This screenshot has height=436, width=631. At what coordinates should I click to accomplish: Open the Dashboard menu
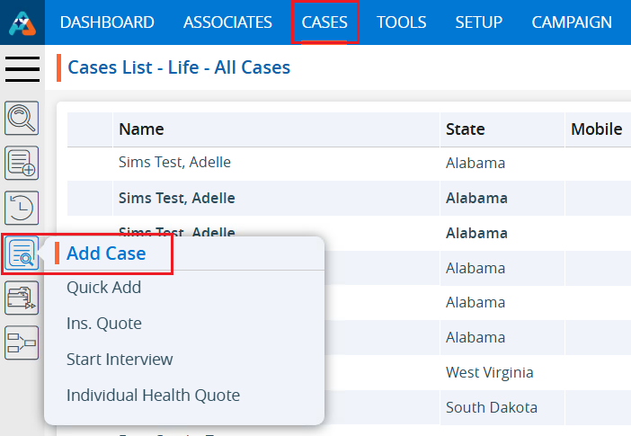tap(107, 22)
